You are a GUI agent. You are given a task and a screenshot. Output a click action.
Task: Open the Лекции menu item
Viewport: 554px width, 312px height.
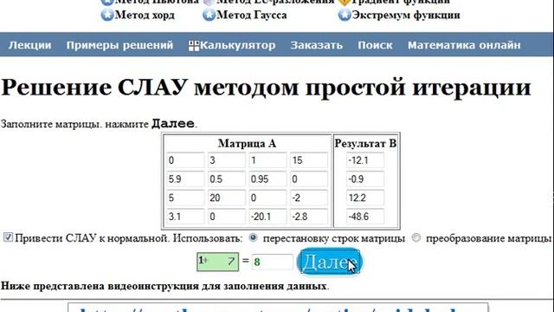pos(30,45)
